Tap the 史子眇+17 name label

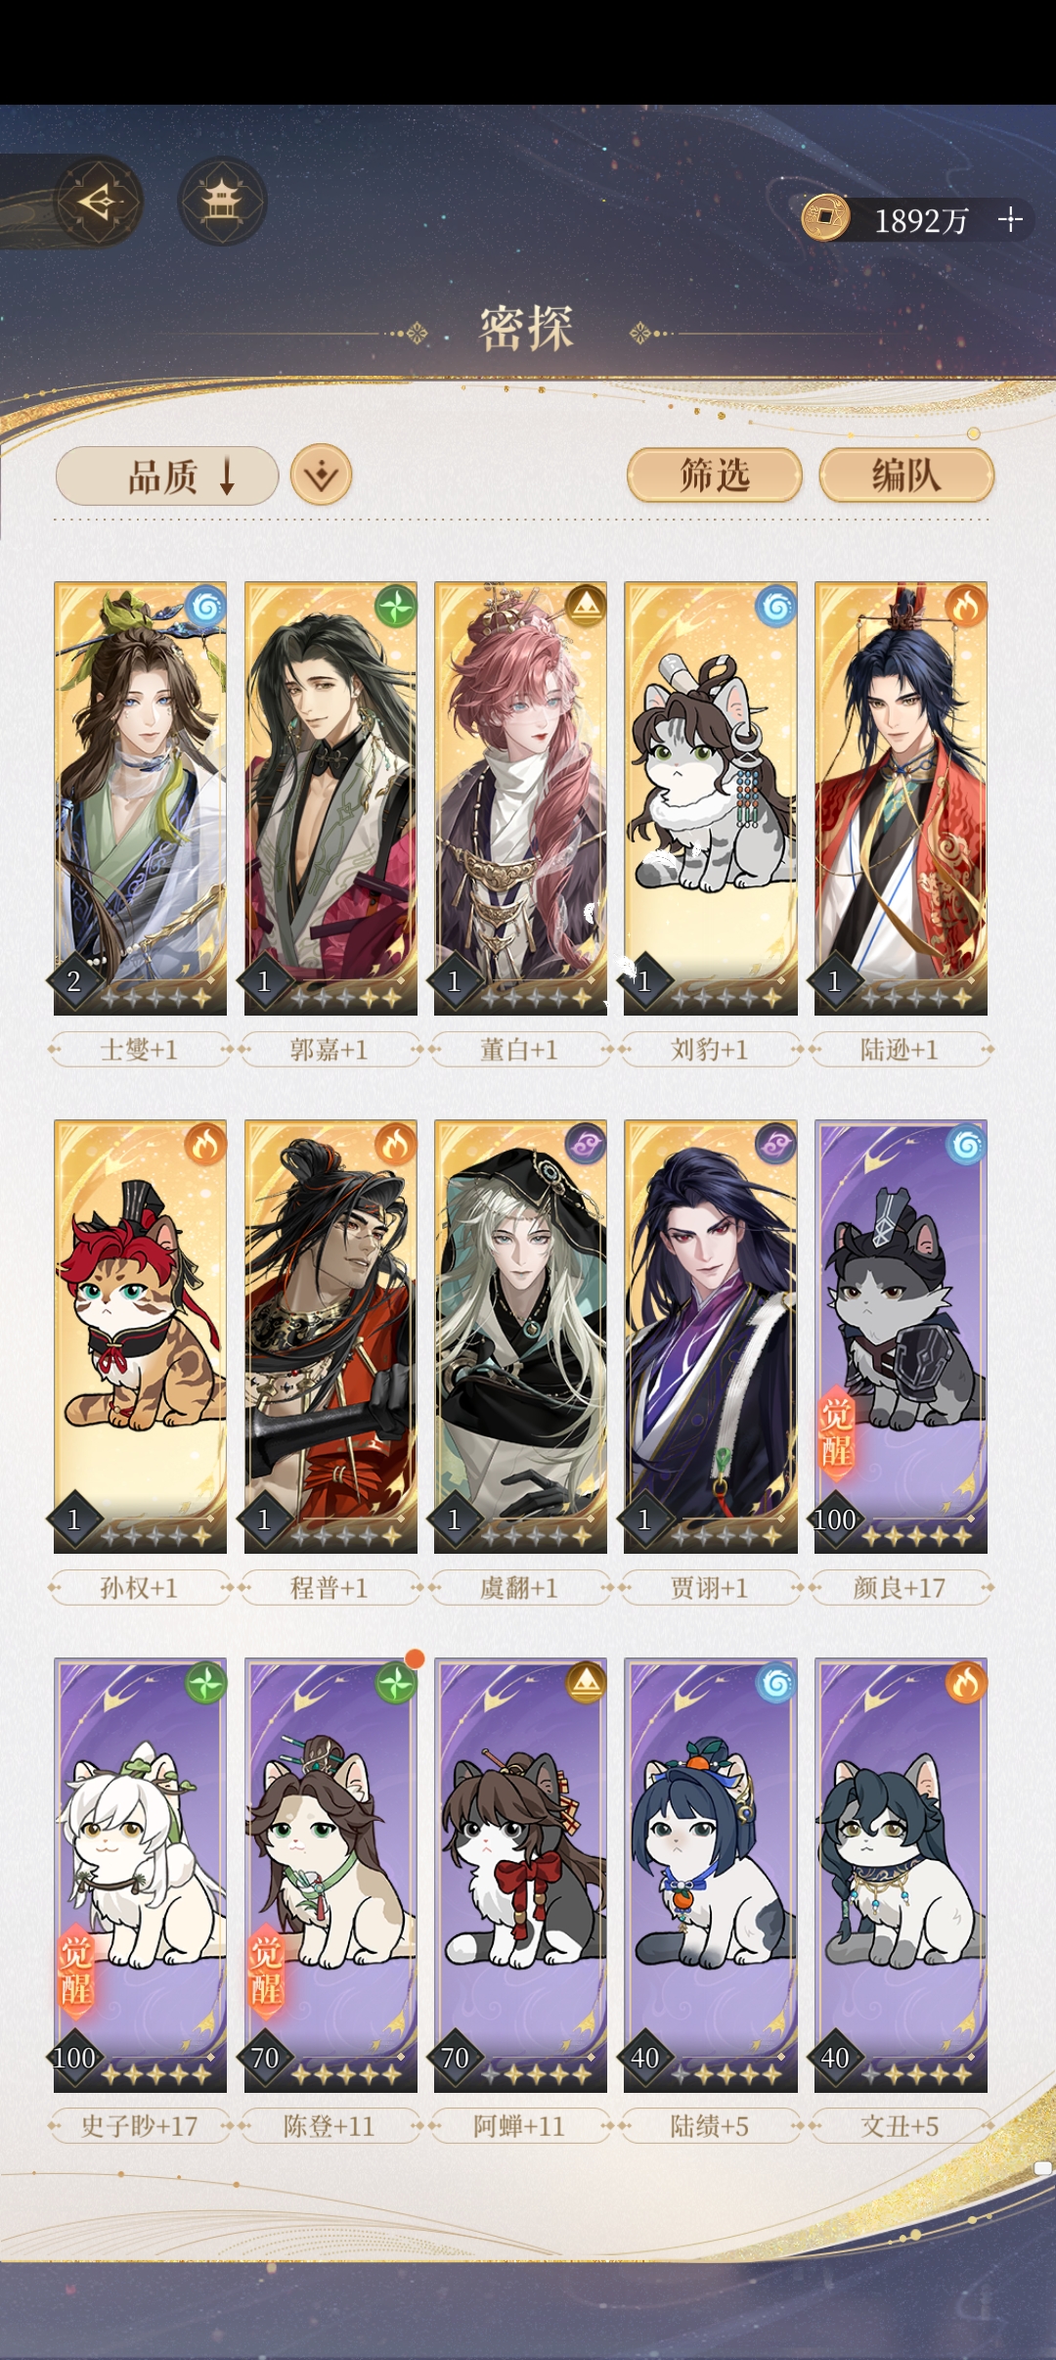coord(140,2125)
